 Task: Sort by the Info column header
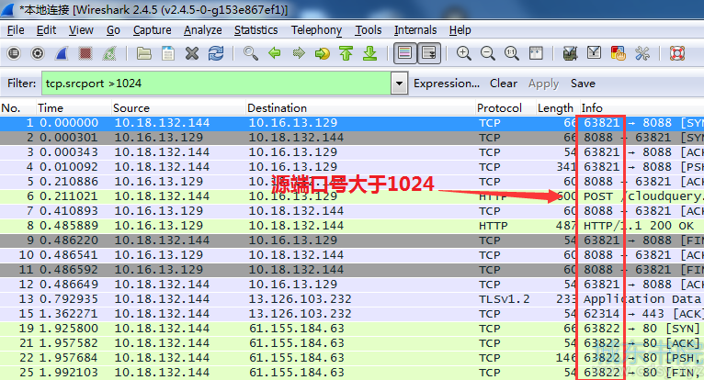tap(642, 108)
